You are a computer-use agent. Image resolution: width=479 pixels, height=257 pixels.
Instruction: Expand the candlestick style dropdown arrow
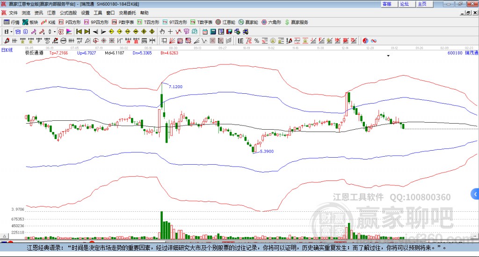(x=55, y=32)
